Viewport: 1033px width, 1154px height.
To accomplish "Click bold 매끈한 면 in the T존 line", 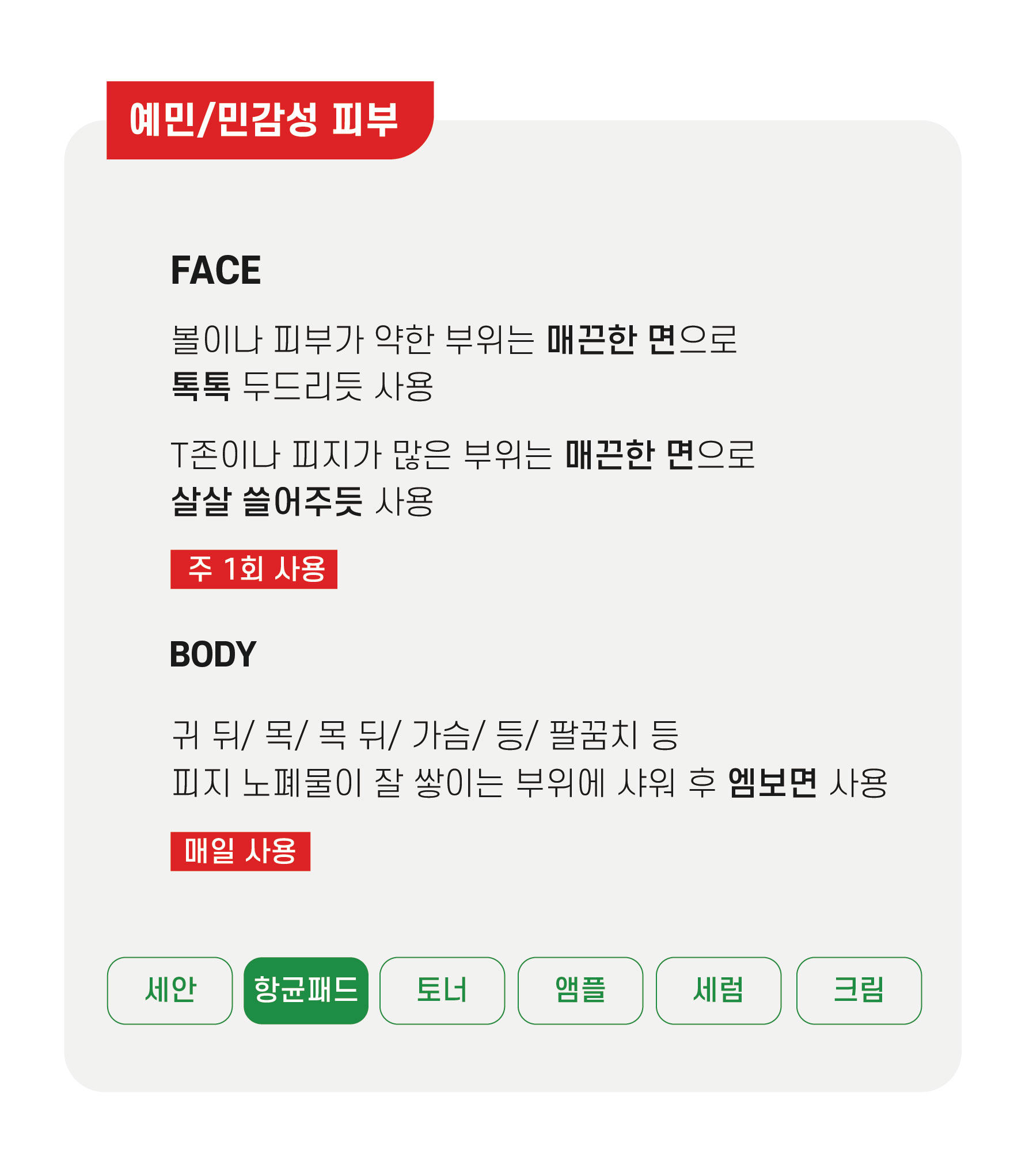I will tap(629, 455).
